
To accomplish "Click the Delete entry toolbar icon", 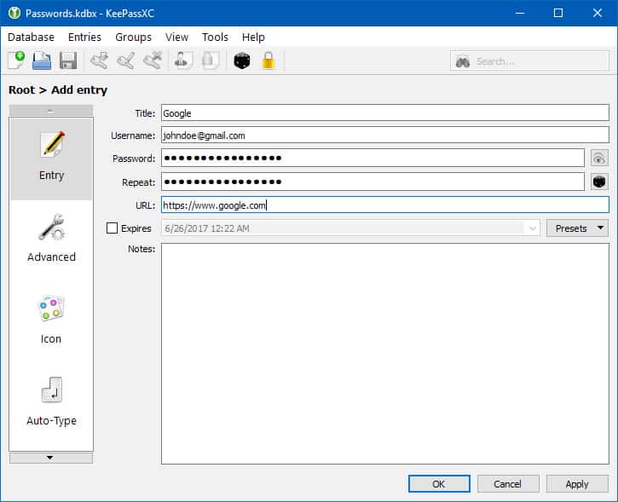I will coord(153,61).
